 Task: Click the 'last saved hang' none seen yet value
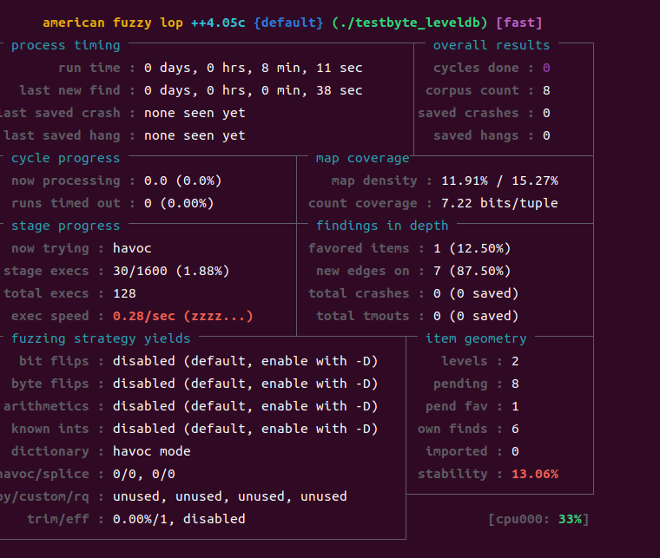pos(195,136)
